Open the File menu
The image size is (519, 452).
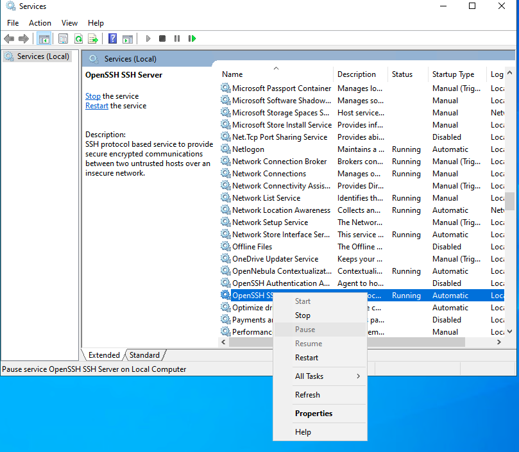(x=13, y=23)
